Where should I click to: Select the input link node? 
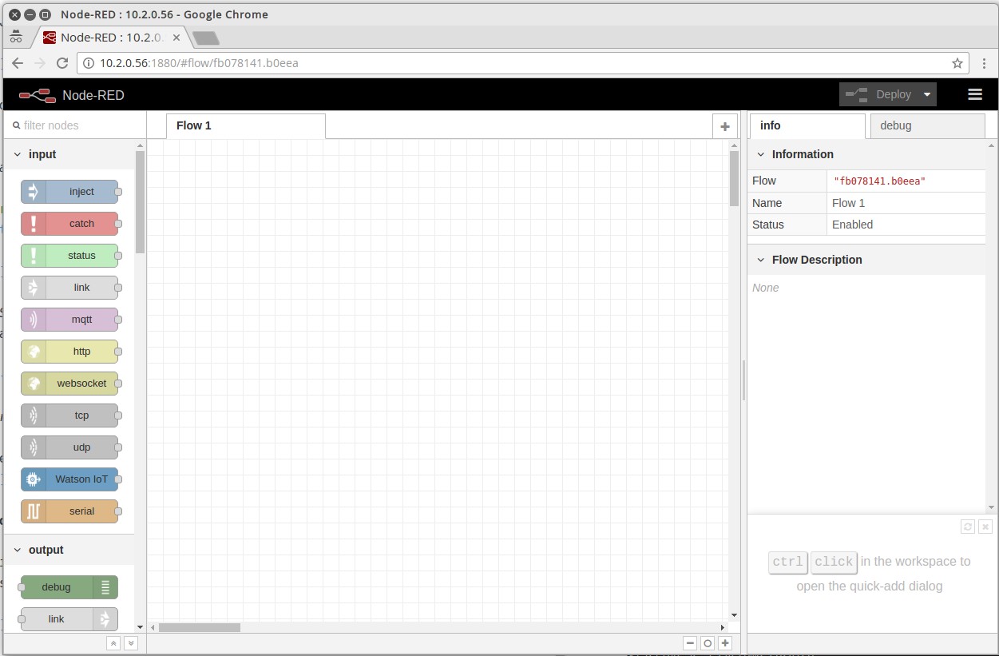click(69, 288)
